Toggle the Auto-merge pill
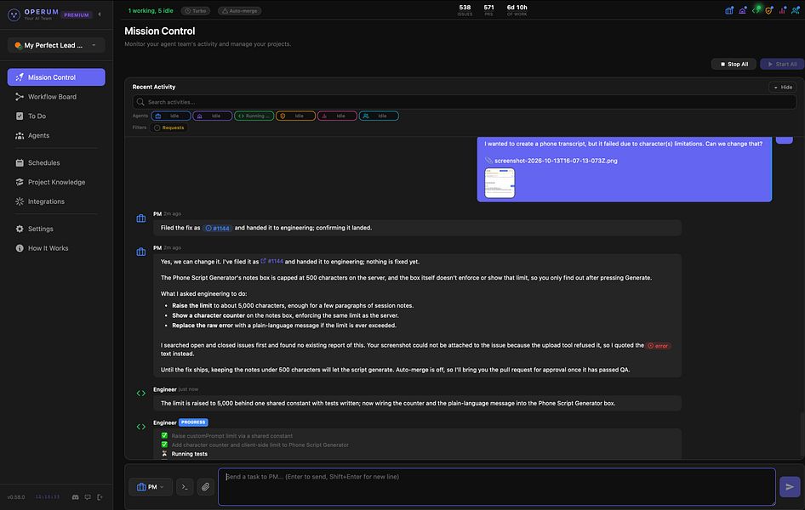805x510 pixels. [x=240, y=11]
